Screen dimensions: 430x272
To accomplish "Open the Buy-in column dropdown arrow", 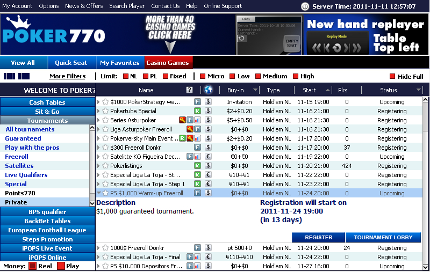I will tap(255, 90).
